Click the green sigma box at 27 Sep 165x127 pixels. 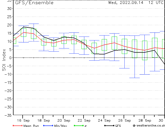click(135, 49)
